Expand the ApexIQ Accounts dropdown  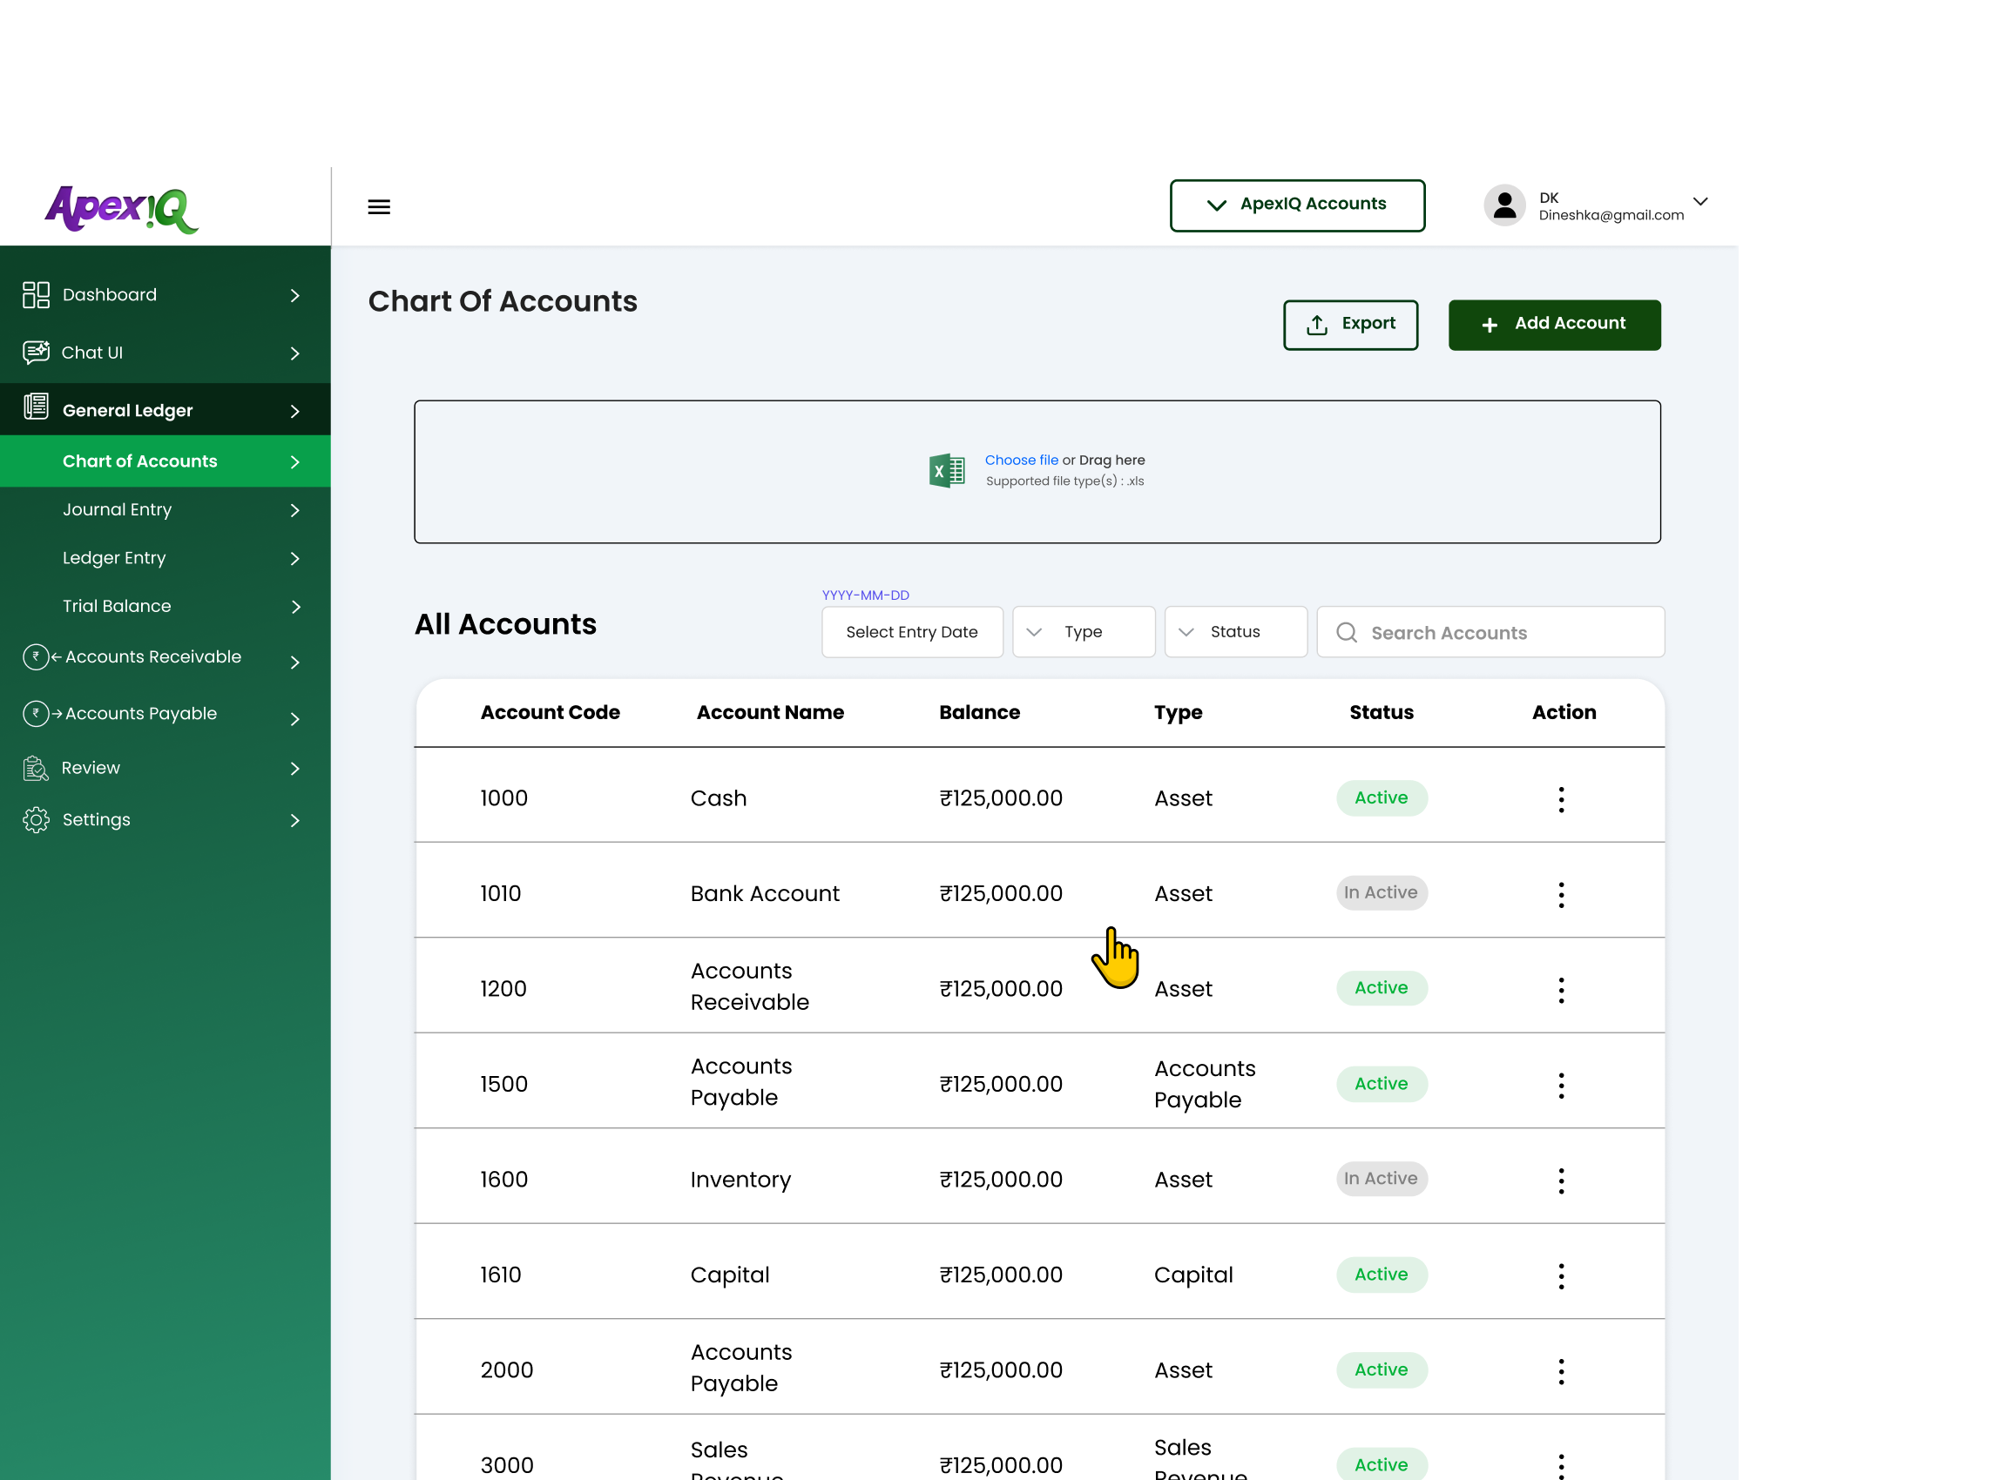1297,205
